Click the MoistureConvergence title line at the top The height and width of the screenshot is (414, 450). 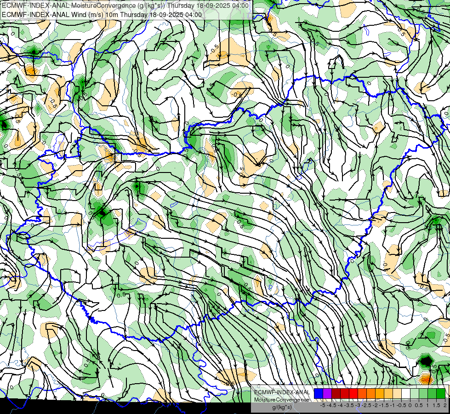125,6
